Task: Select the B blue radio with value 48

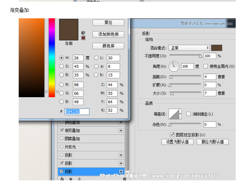Action: [61, 102]
